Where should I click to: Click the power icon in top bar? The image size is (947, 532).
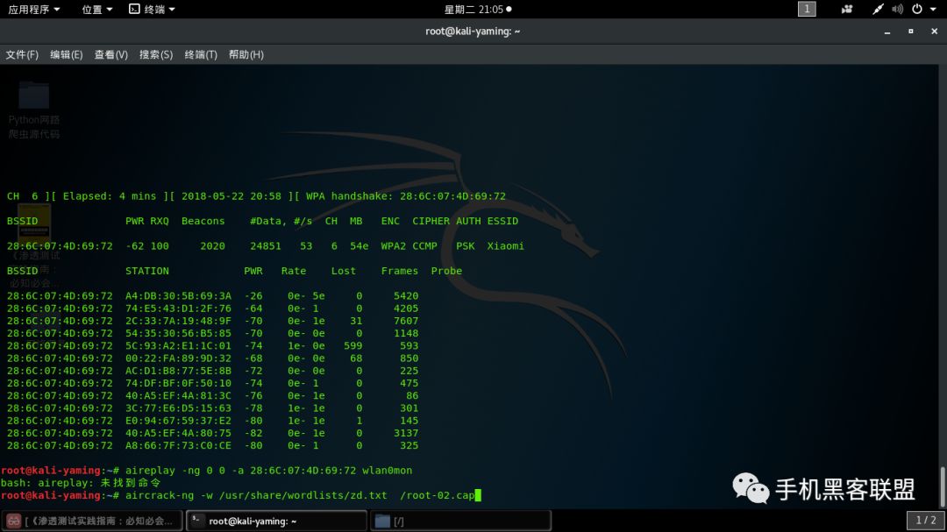pos(917,9)
